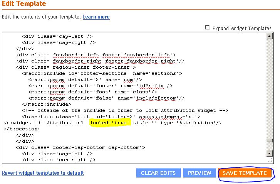Image resolution: width=280 pixels, height=184 pixels.
Task: Click the scrollbar up arrow
Action: click(x=270, y=36)
